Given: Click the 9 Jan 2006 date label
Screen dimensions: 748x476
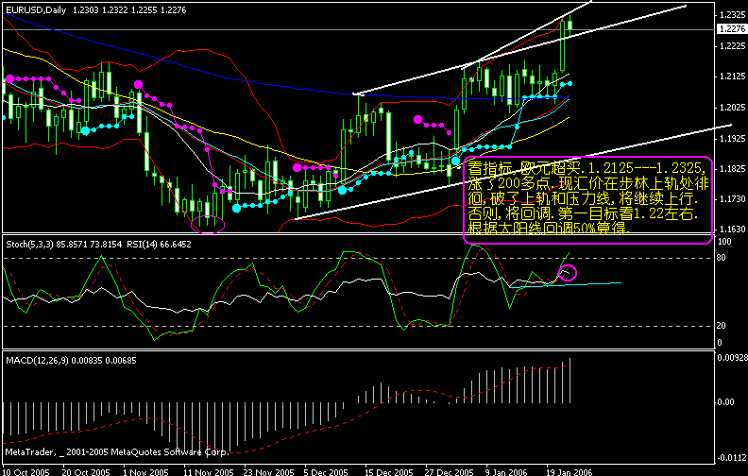Looking at the screenshot, I should point(506,472).
